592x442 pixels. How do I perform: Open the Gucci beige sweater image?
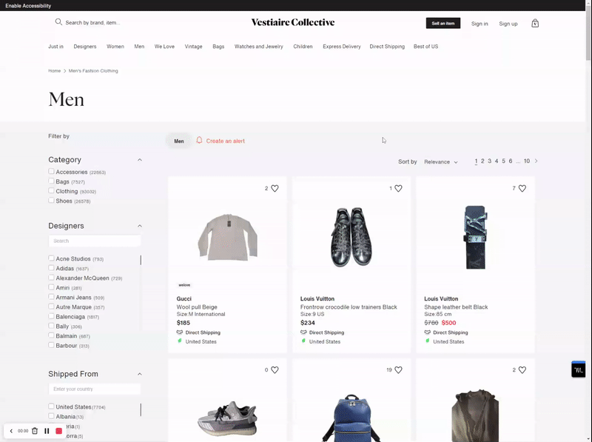(227, 237)
